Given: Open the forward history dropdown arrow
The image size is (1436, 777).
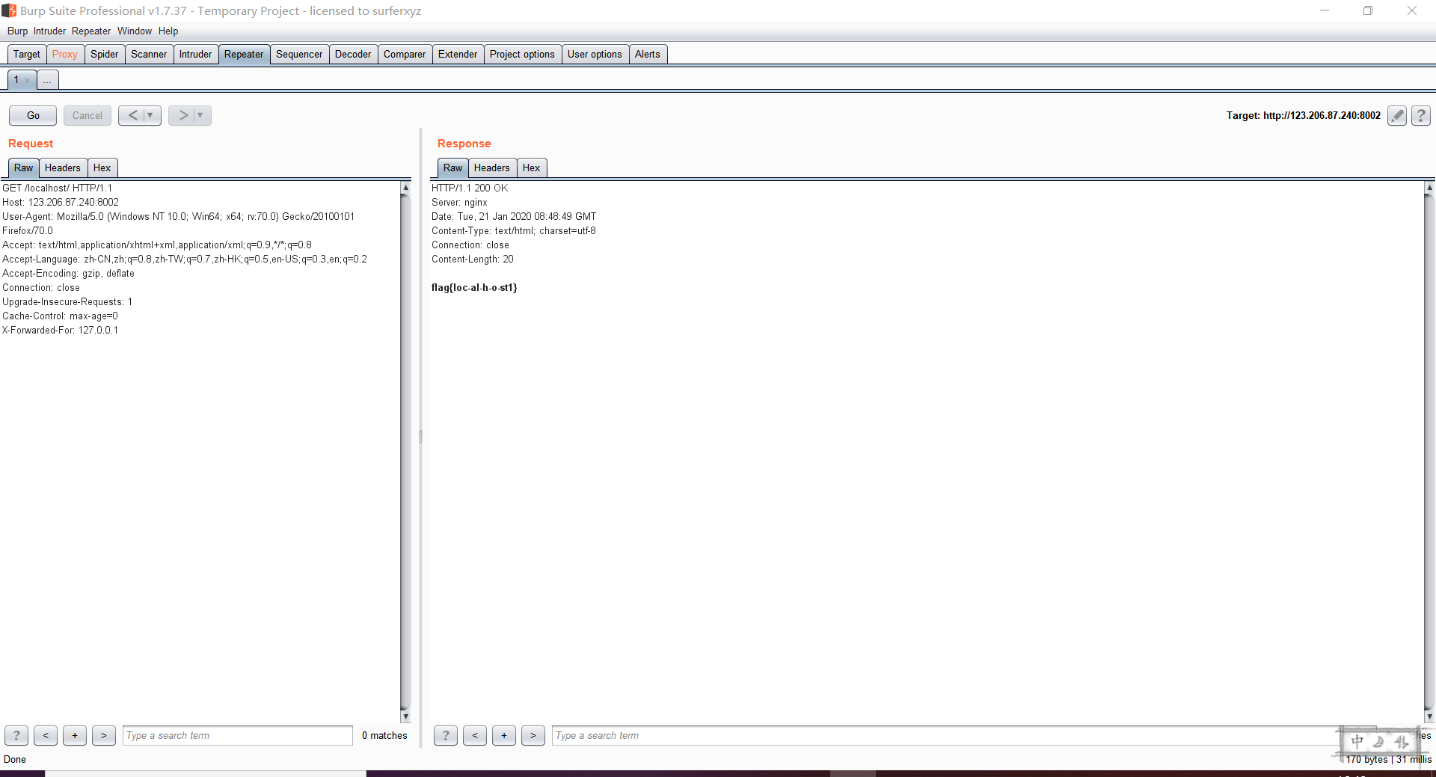Looking at the screenshot, I should click(200, 115).
